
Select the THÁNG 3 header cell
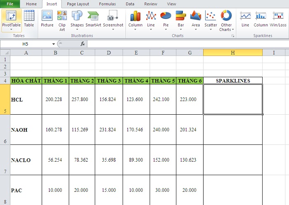pyautogui.click(x=109, y=81)
